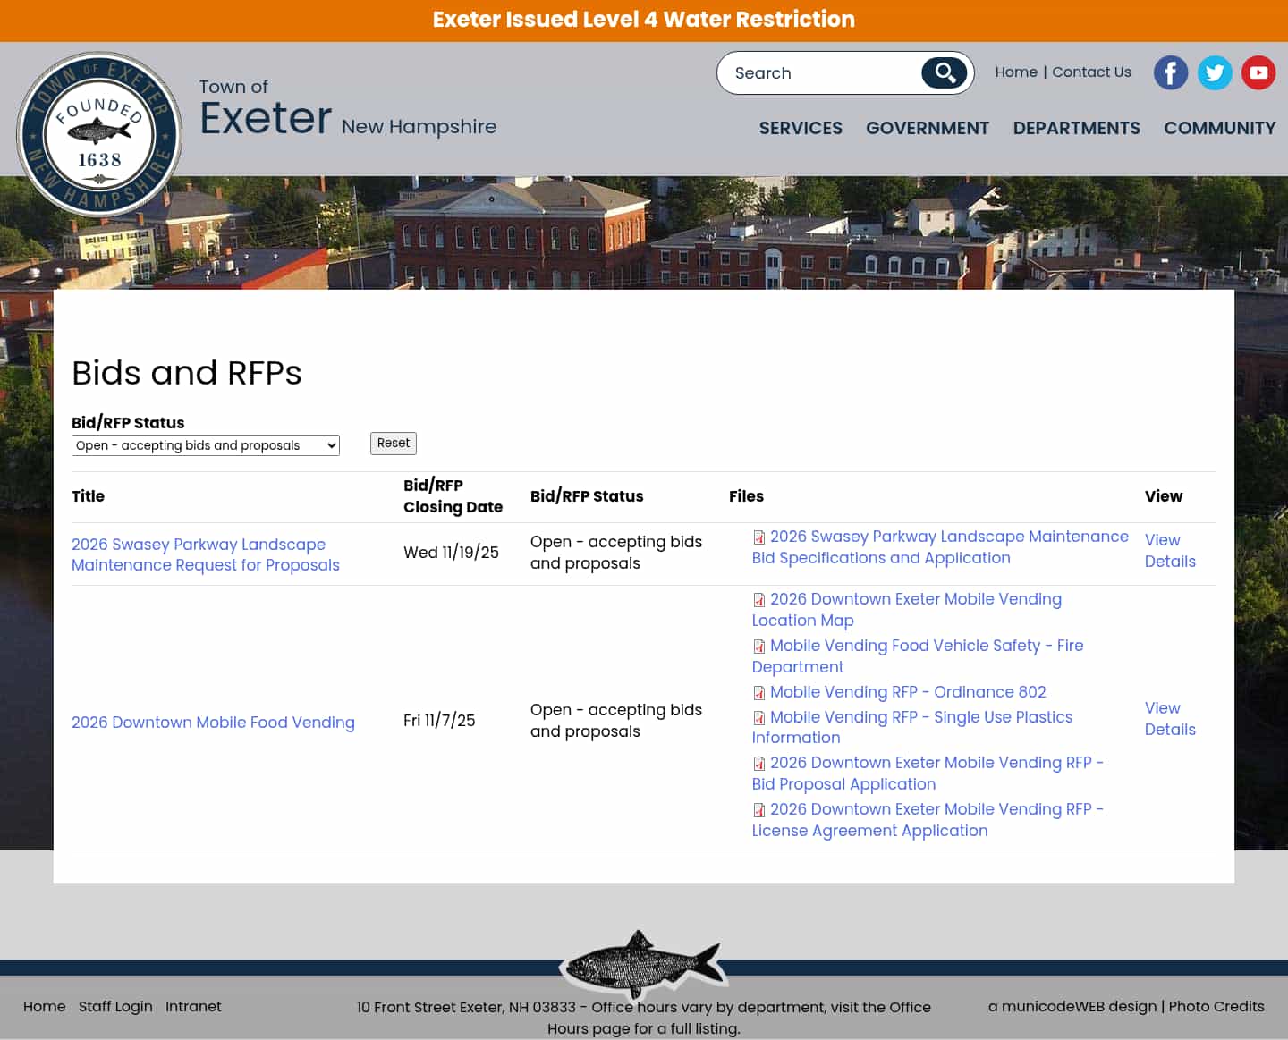Click the Reset button
Screen dimensions: 1288x1040
(x=393, y=443)
